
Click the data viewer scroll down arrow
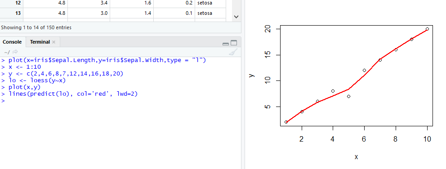tap(236, 17)
